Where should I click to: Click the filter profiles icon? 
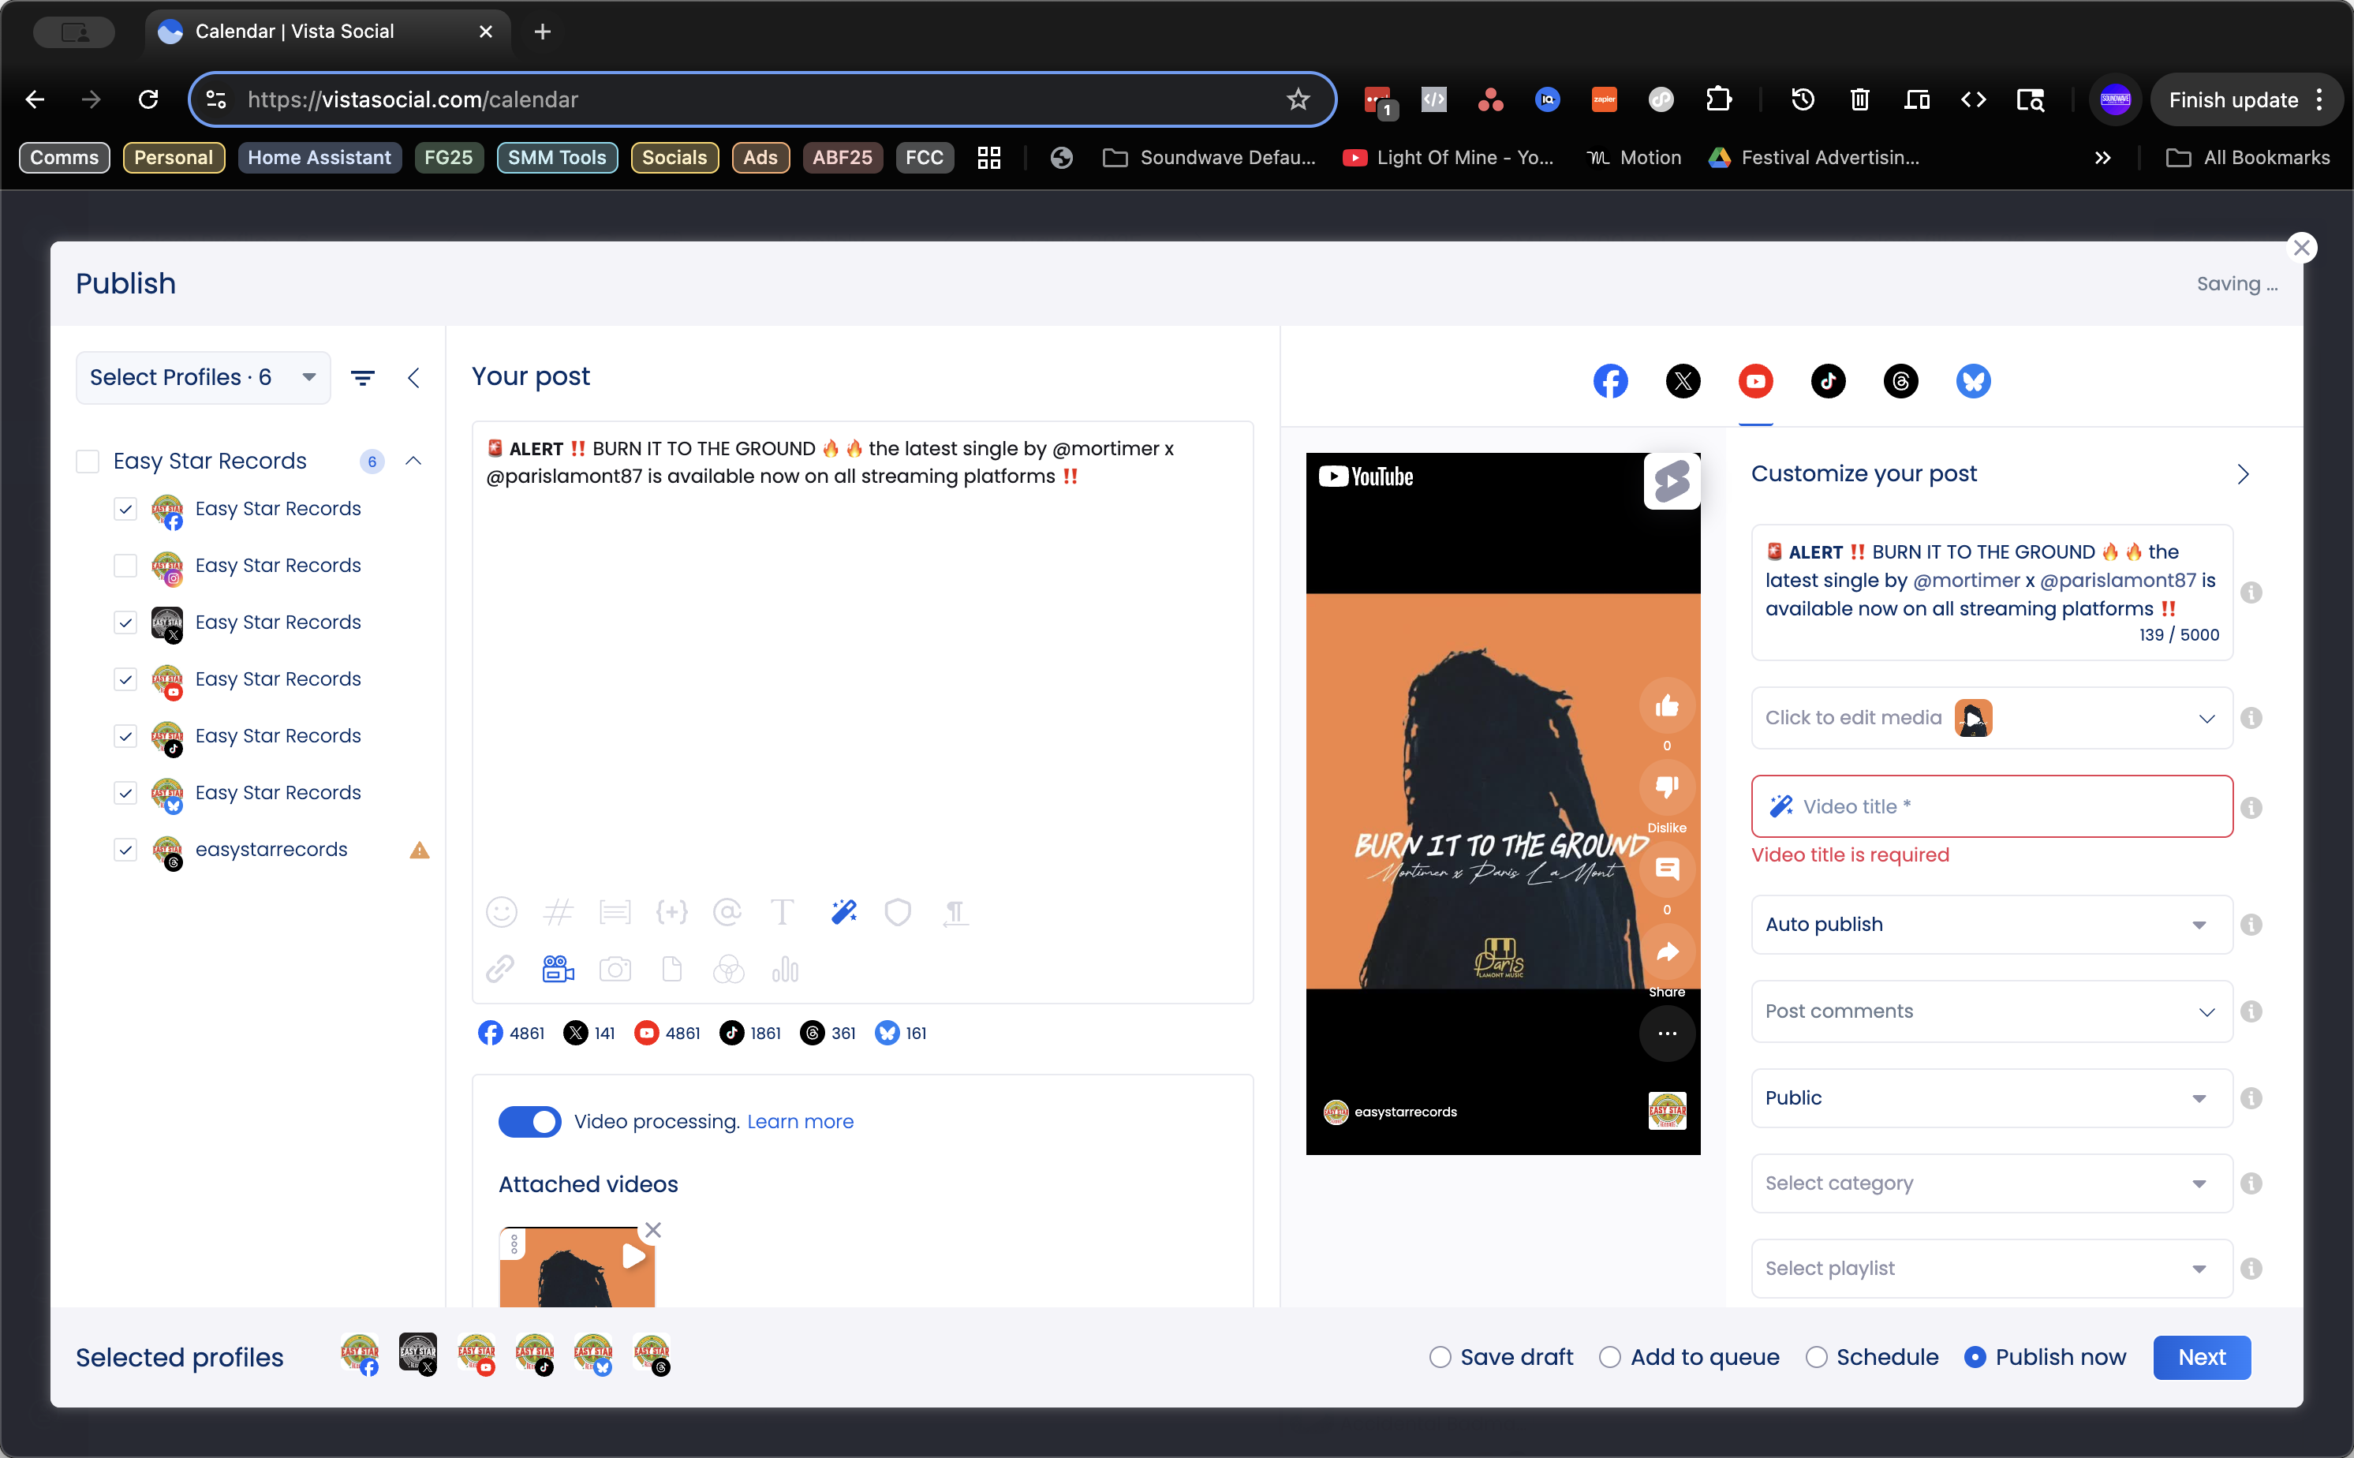pyautogui.click(x=362, y=378)
